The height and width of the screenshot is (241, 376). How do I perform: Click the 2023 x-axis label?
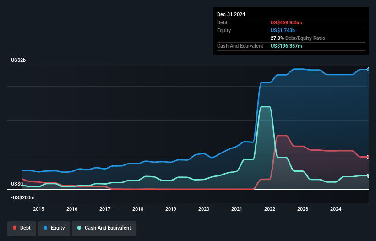pos(303,209)
